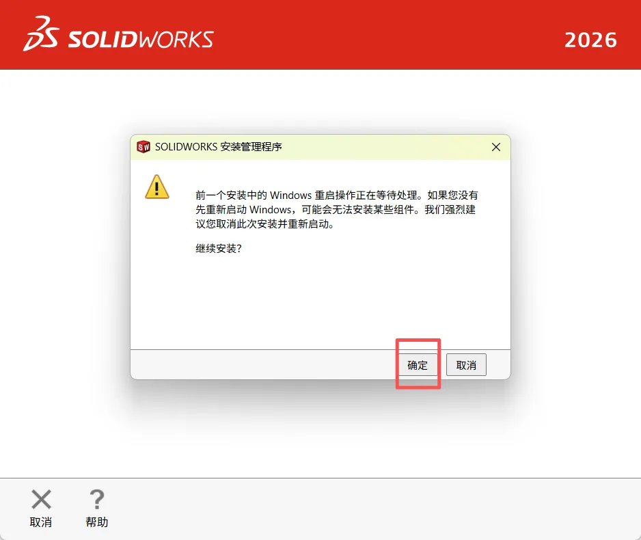Image resolution: width=641 pixels, height=540 pixels.
Task: Click the yellow warning triangle icon
Action: (157, 187)
